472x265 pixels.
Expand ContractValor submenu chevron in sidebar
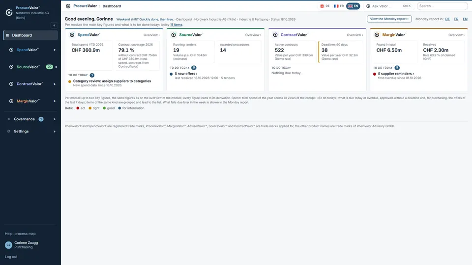click(55, 84)
